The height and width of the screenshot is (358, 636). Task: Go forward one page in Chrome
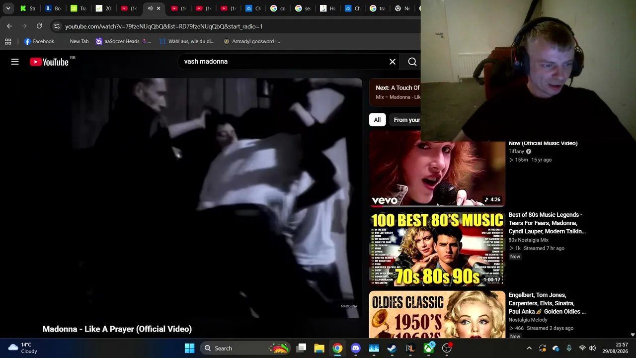(24, 26)
